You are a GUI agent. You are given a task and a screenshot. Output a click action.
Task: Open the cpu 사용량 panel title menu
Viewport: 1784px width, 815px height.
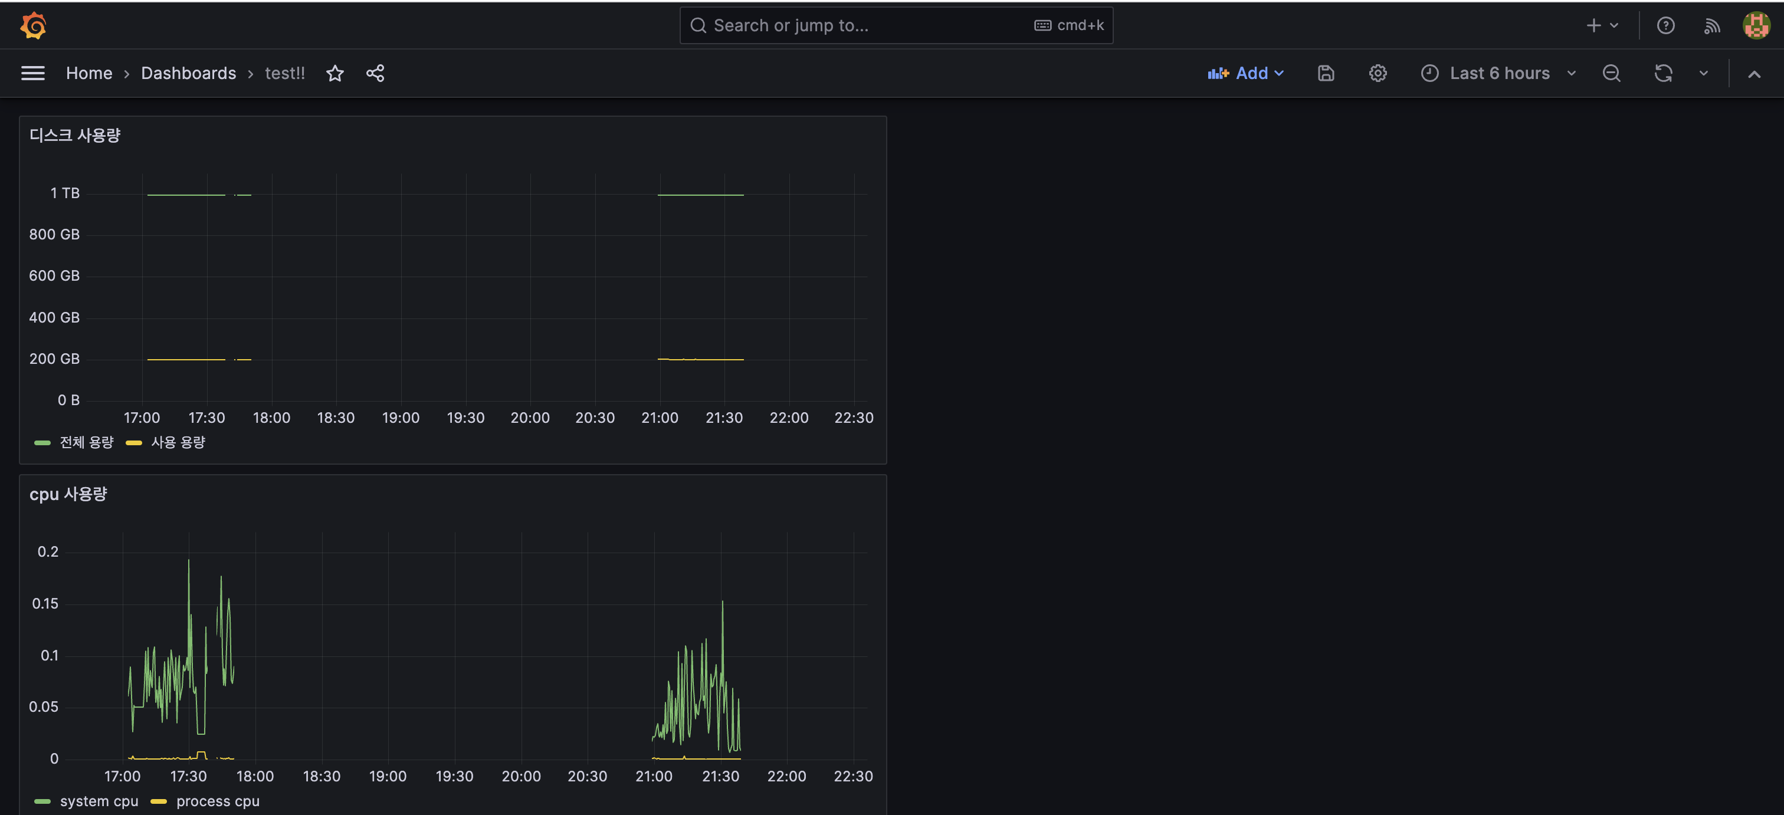[x=68, y=494]
